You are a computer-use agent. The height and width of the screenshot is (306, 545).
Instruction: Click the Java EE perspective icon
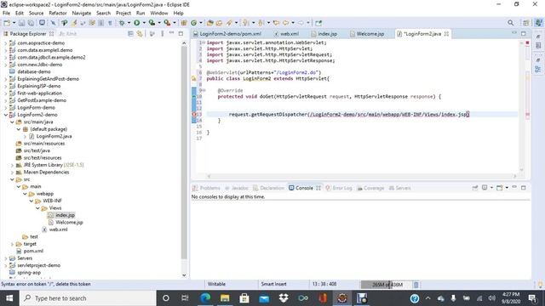[x=538, y=23]
